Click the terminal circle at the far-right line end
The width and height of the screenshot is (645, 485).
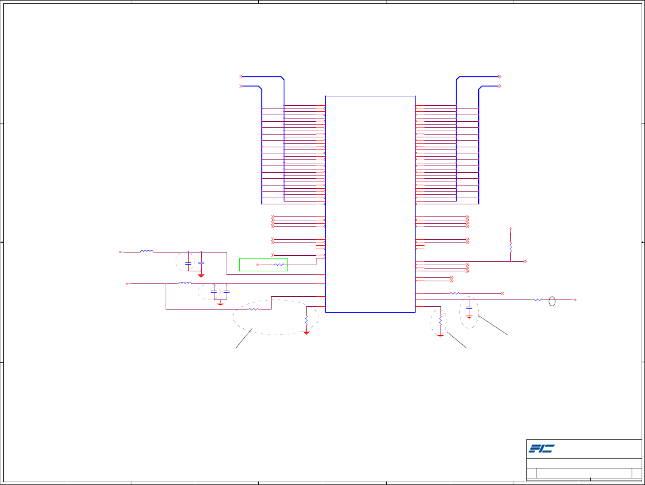tap(575, 300)
